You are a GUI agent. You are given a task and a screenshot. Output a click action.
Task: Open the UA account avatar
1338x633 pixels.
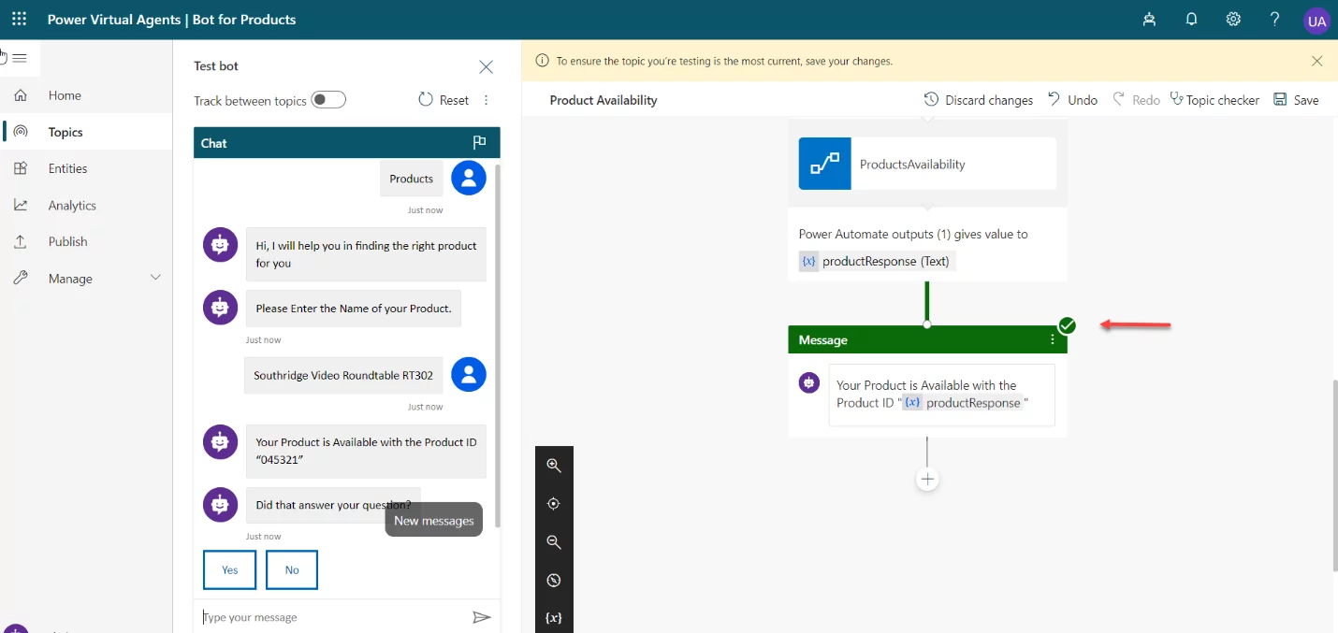tap(1316, 21)
